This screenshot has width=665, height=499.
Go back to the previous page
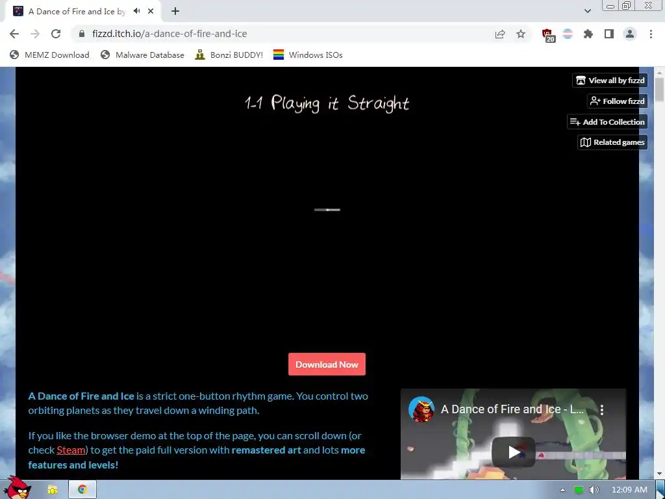coord(14,34)
